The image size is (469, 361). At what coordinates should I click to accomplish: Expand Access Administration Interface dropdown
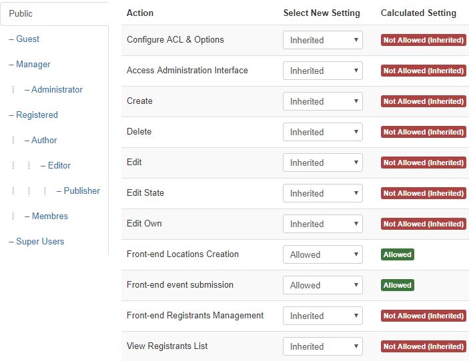[323, 71]
